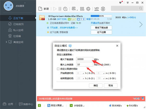This screenshot has width=146, height=109.
Task: Click the 边下边播, 想看就看 text
Action: (59, 32)
